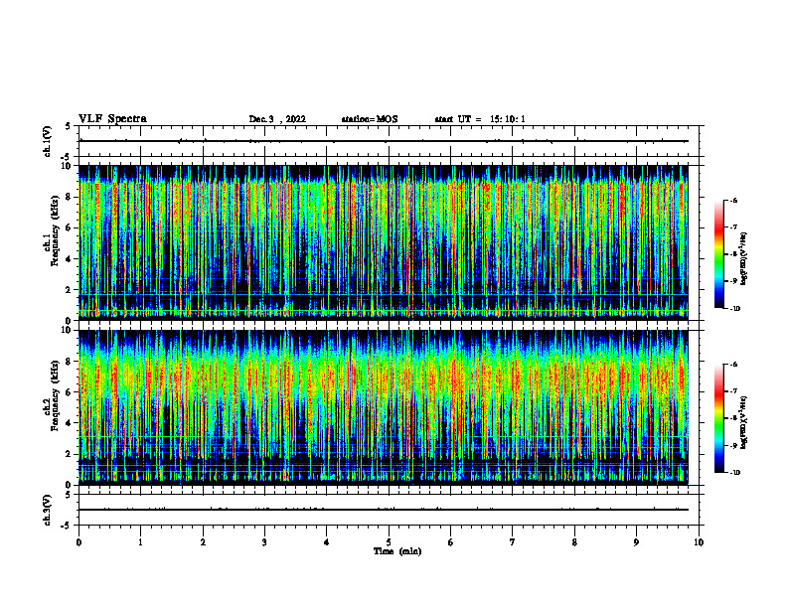Screen dimensions: 787x608
Task: Click the "Time (min)" axis label
Action: point(397,551)
